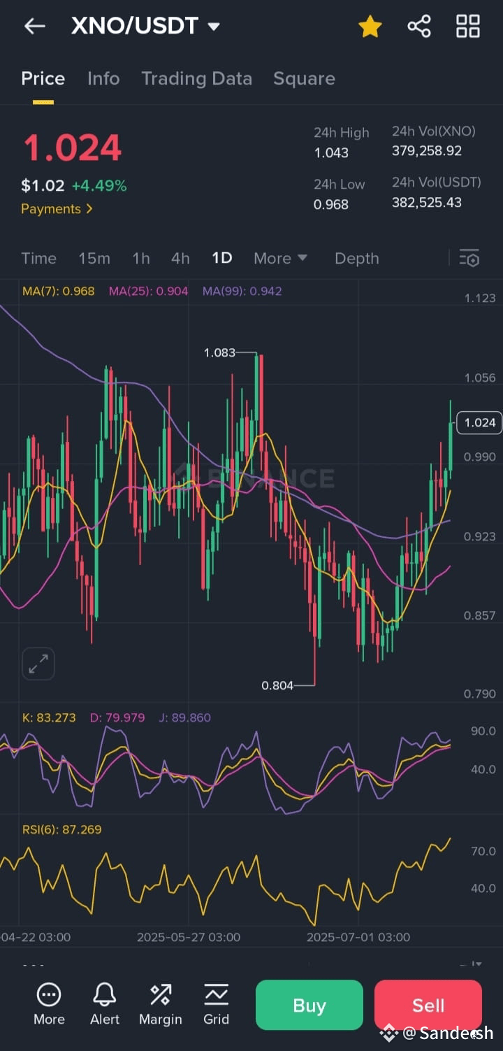Click the 2025-07-01 03:00 date label
This screenshot has height=1051, width=503.
[x=358, y=937]
